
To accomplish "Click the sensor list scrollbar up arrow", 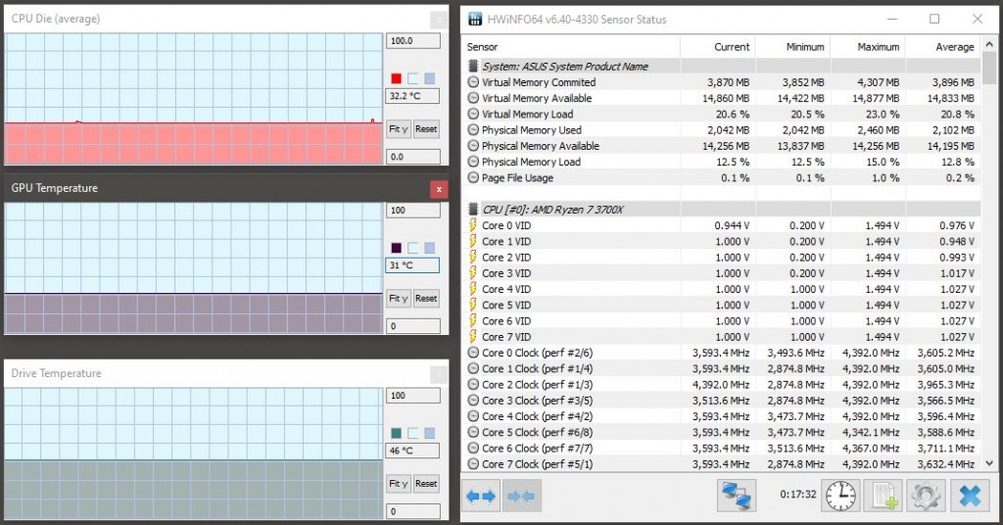I will click(989, 44).
